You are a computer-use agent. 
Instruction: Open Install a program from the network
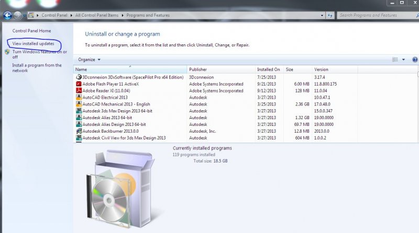(x=37, y=68)
